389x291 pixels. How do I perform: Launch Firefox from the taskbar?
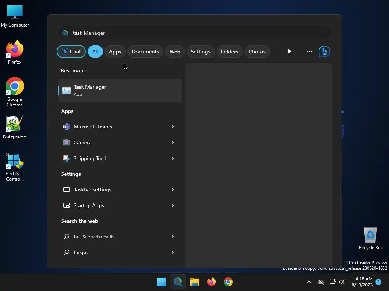click(x=211, y=282)
